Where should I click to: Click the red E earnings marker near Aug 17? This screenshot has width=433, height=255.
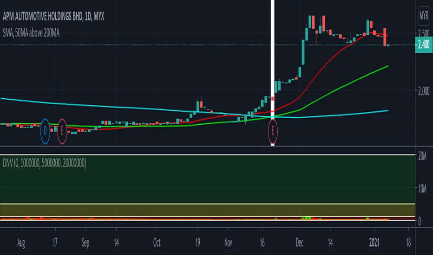[x=62, y=131]
